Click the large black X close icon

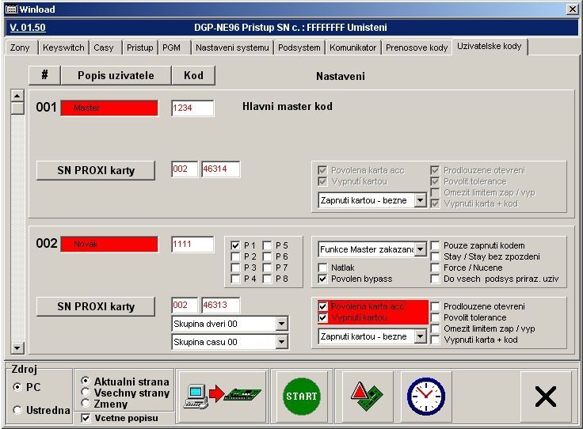[545, 396]
